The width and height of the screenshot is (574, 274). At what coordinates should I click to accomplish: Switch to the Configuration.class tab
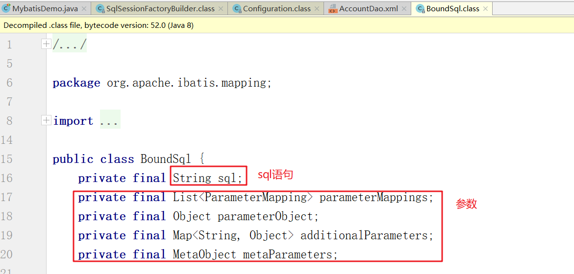click(x=275, y=8)
